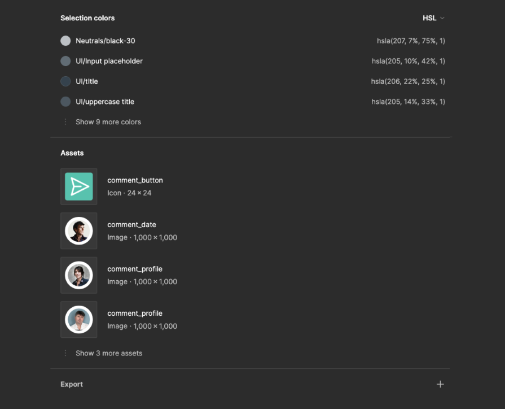Viewport: 505px width, 409px height.
Task: Click the comment_date asset name
Action: [131, 225]
